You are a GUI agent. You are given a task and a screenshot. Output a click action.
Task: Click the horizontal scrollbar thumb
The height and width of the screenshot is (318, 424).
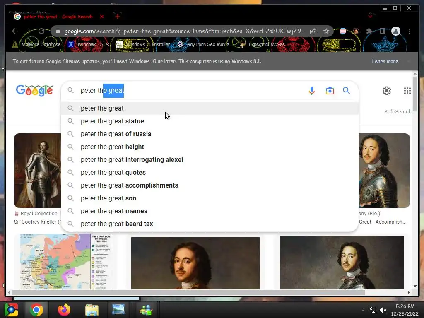point(188,292)
